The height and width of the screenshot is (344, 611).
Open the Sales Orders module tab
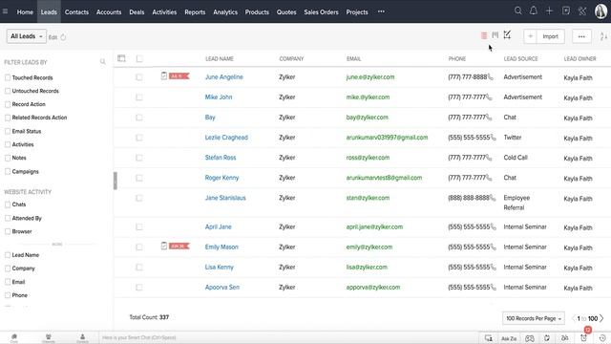[x=321, y=12]
